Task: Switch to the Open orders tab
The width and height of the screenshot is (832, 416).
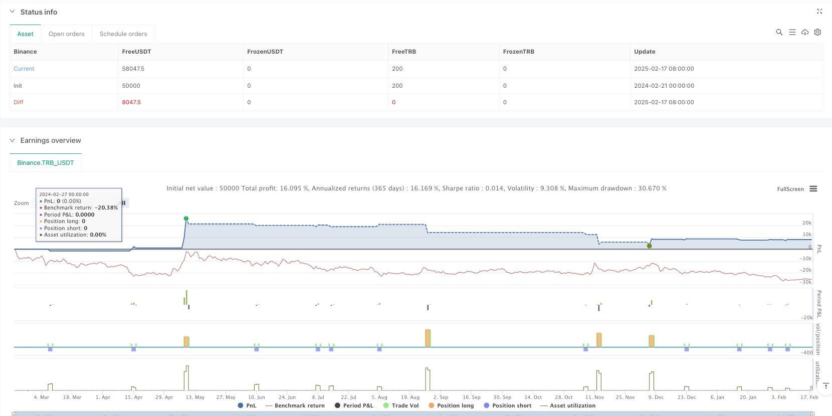Action: pyautogui.click(x=67, y=34)
